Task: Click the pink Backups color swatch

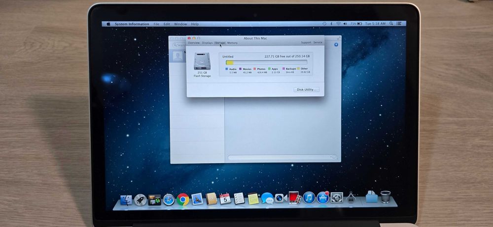Action: (283, 69)
